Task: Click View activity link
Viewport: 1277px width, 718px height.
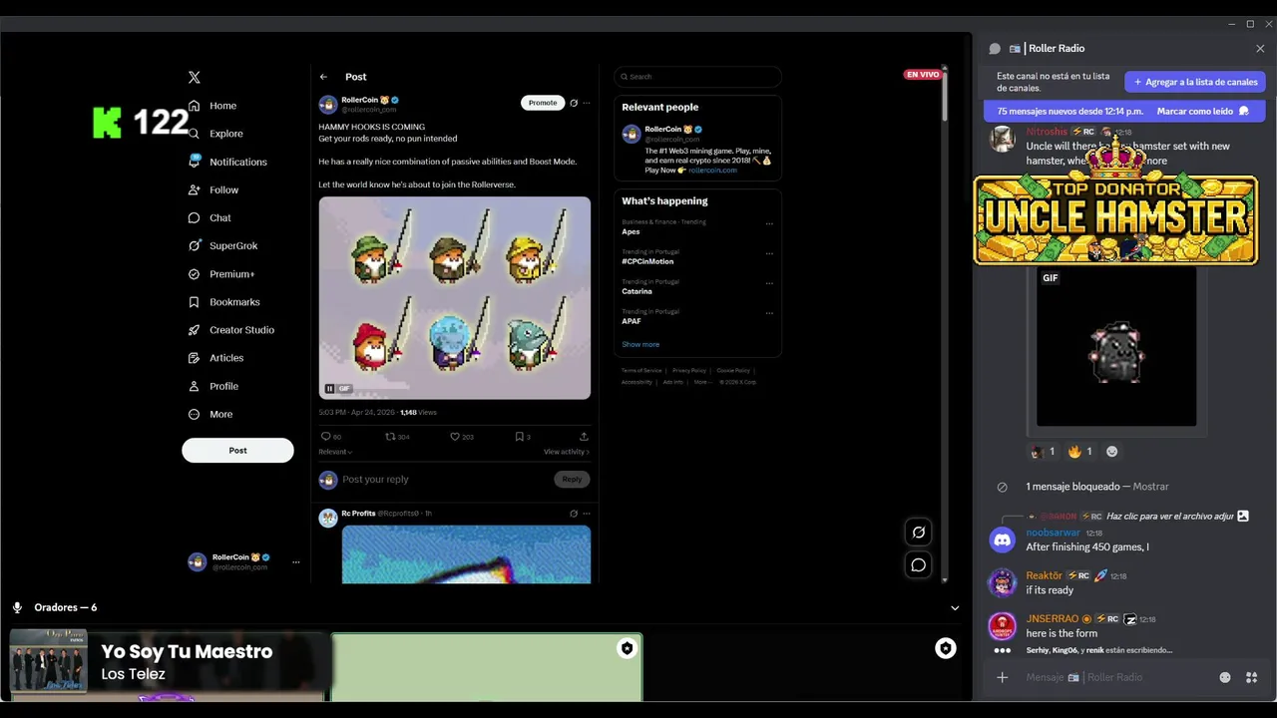Action: [x=567, y=452]
